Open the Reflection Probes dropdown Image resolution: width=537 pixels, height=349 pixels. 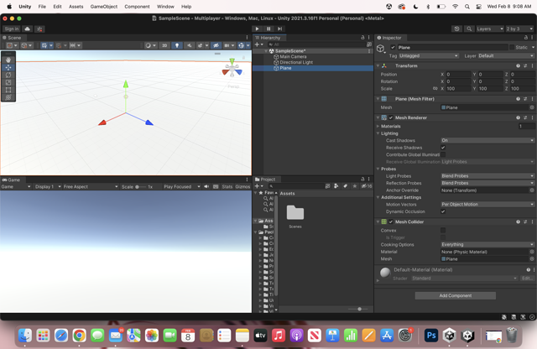pyautogui.click(x=487, y=183)
